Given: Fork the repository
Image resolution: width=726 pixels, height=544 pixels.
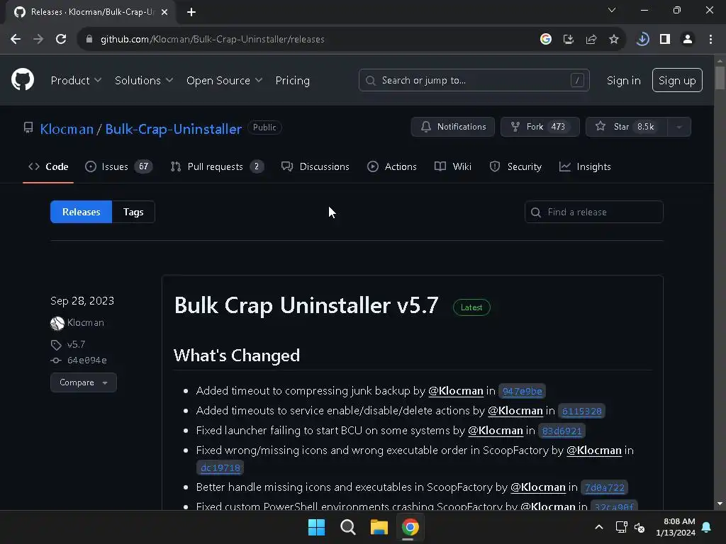Looking at the screenshot, I should 540,127.
